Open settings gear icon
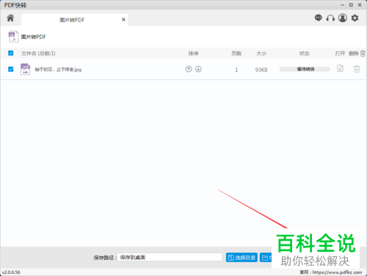The width and height of the screenshot is (367, 276). coord(355,18)
